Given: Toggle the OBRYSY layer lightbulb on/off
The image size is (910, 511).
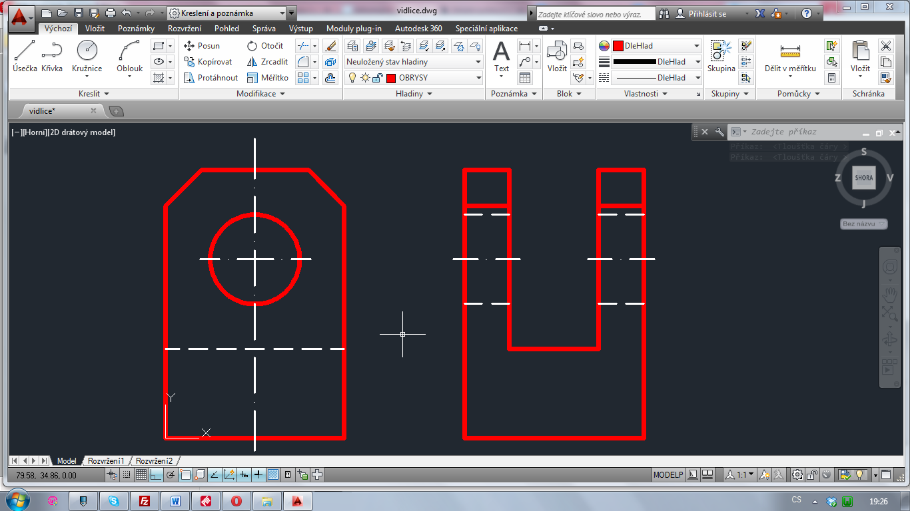Looking at the screenshot, I should (x=352, y=78).
